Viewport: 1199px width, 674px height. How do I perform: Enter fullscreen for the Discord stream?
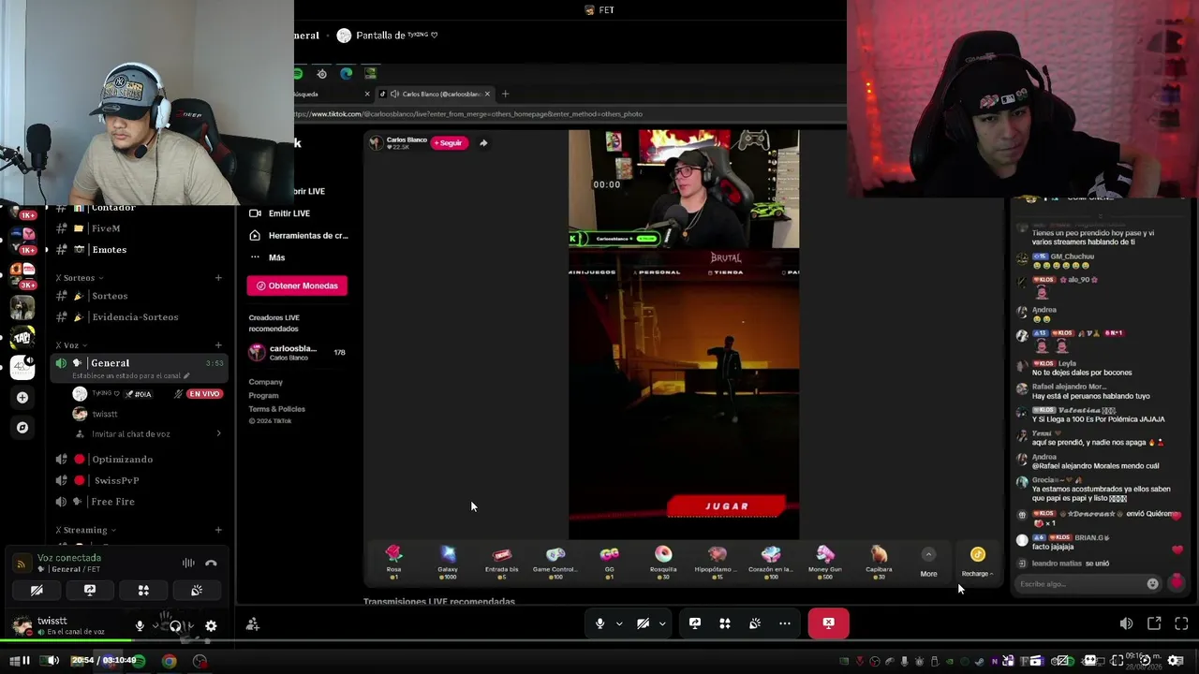[1181, 623]
